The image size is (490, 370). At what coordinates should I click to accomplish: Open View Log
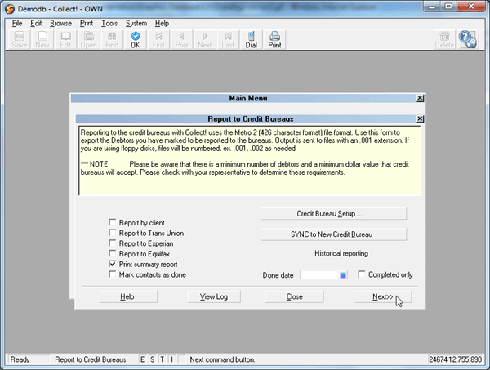click(x=214, y=296)
